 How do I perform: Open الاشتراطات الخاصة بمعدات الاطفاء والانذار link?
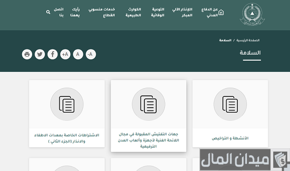click(67, 138)
